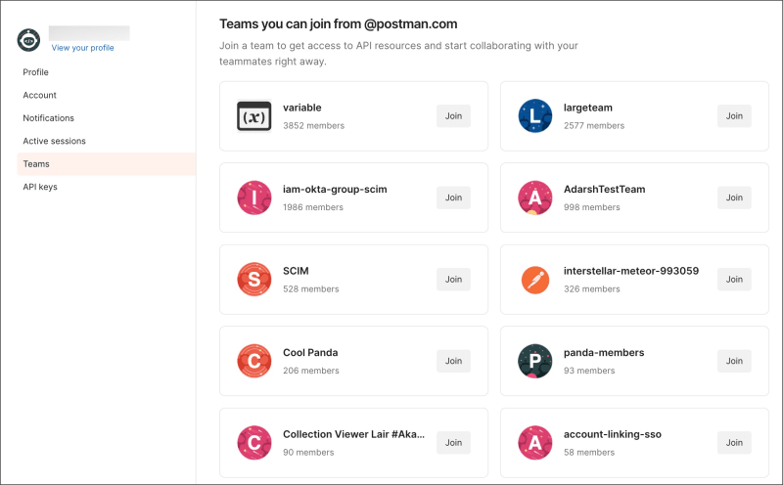Click the user profile avatar icon

tap(28, 40)
